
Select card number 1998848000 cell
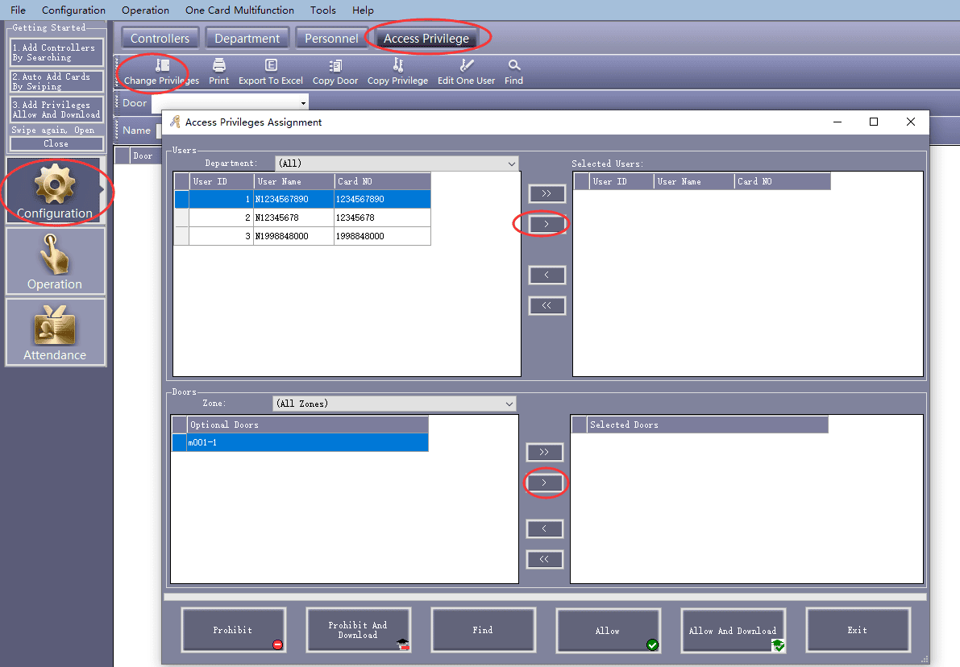382,236
